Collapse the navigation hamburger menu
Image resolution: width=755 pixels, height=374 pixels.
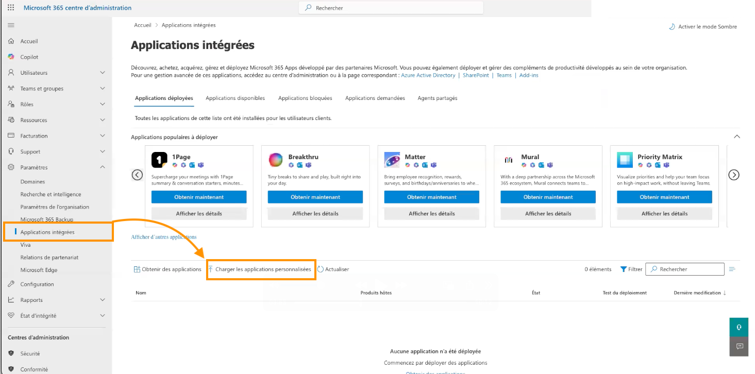click(x=11, y=25)
